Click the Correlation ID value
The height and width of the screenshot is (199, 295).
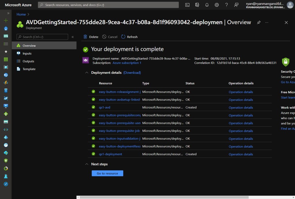coord(247,63)
